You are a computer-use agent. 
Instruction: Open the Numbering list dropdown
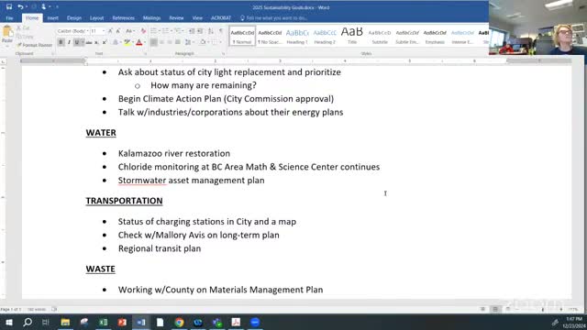(171, 31)
